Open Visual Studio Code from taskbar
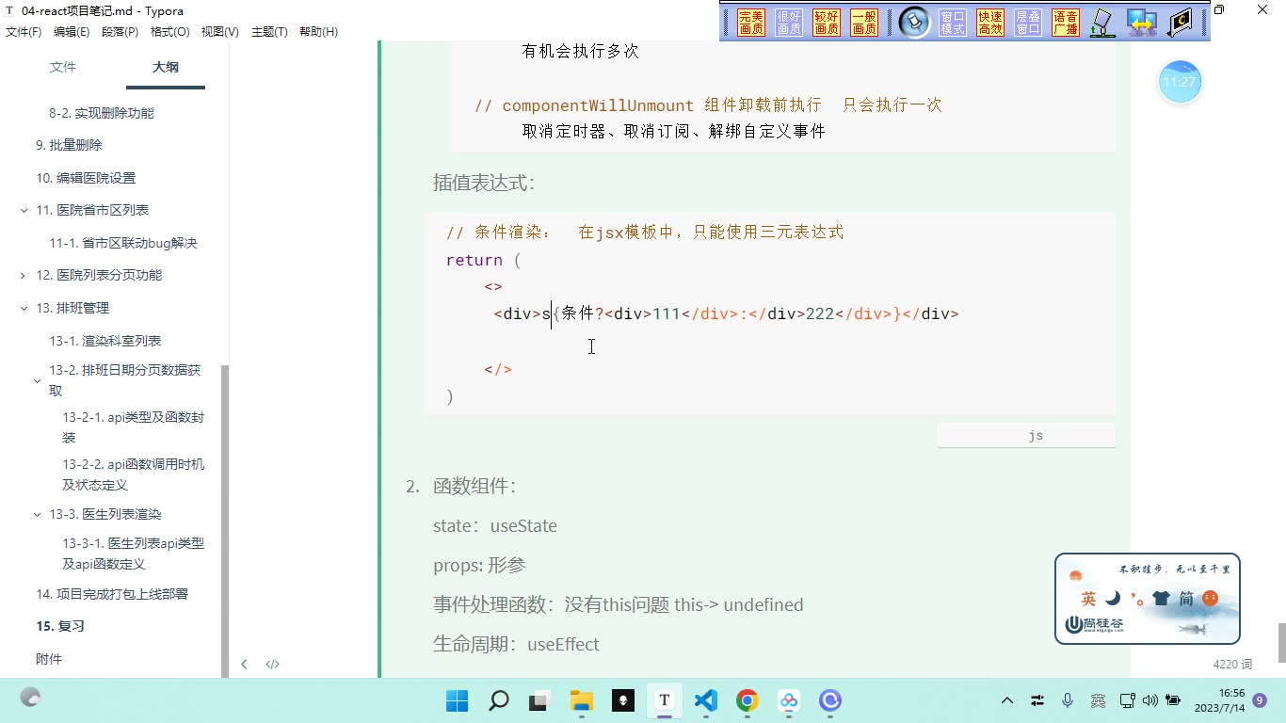The height and width of the screenshot is (723, 1286). 705,700
